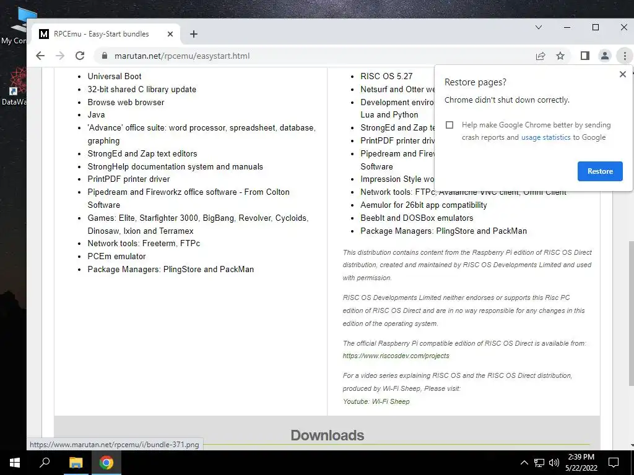Screen dimensions: 634x475
Task: Click '32-bit shared C library update' text
Action: point(142,89)
